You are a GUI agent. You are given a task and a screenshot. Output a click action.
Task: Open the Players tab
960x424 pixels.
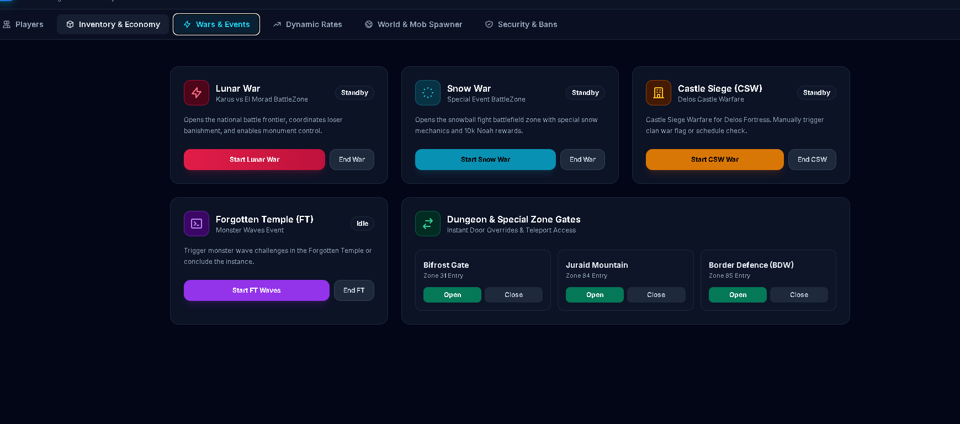click(23, 24)
